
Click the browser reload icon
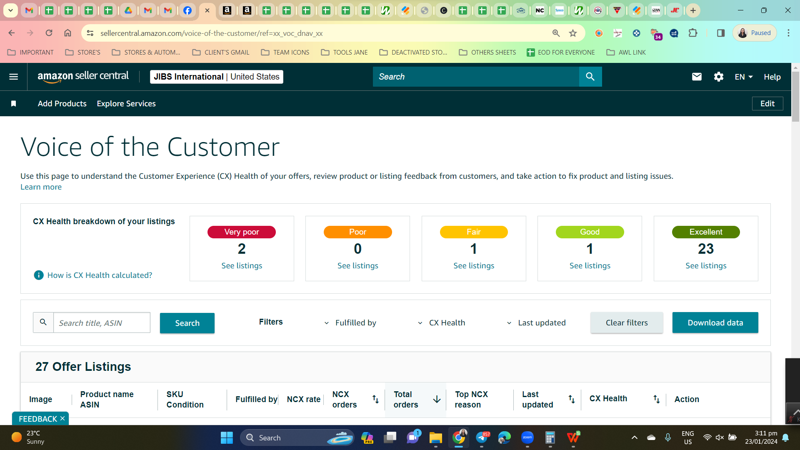coord(49,33)
